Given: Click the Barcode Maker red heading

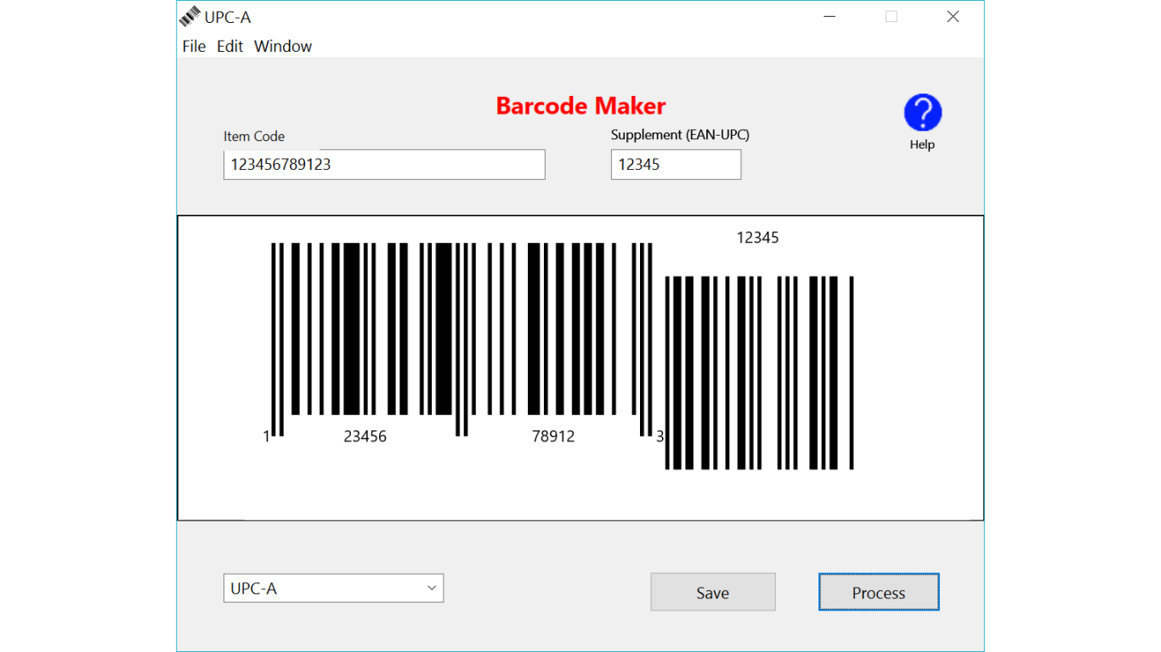Looking at the screenshot, I should pyautogui.click(x=580, y=106).
